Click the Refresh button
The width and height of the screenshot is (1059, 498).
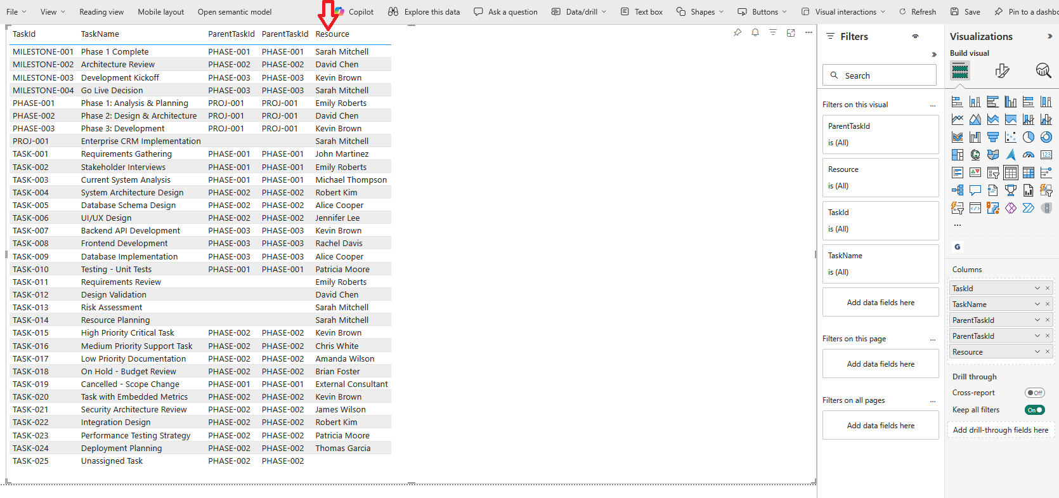tap(917, 12)
